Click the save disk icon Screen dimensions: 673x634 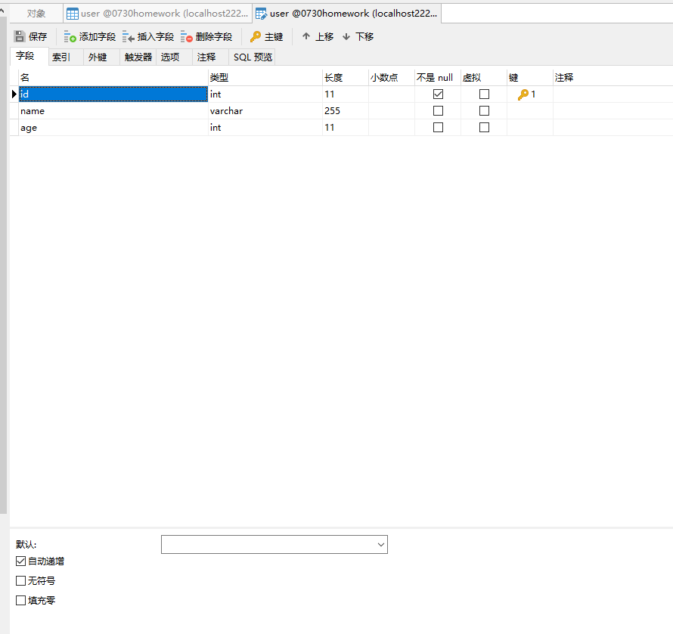(x=20, y=36)
